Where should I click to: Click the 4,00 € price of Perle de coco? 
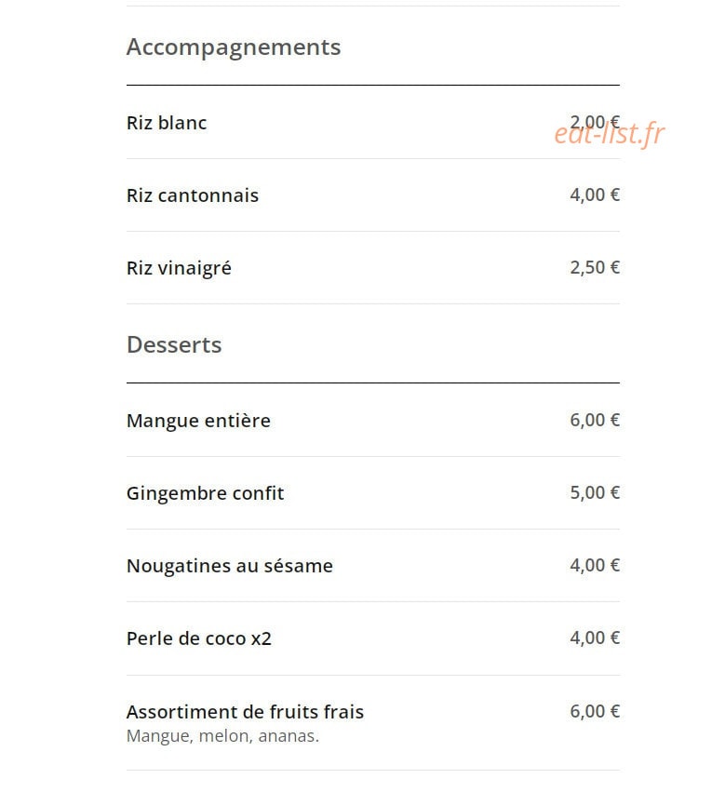pyautogui.click(x=595, y=638)
